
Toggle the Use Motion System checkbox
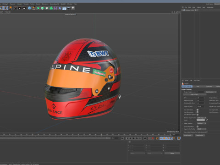pos(198,115)
